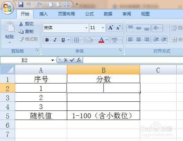The image size is (183, 141).
Task: Click cell containing 1-100（含小数位）
Action: coord(103,115)
